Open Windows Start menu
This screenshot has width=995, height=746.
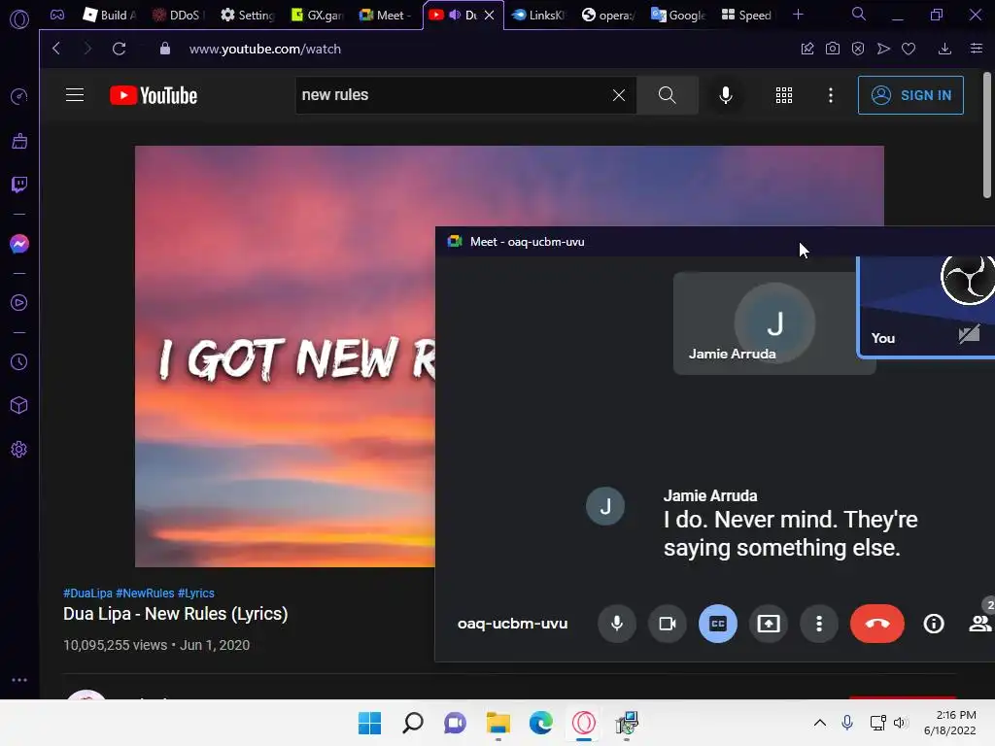370,723
